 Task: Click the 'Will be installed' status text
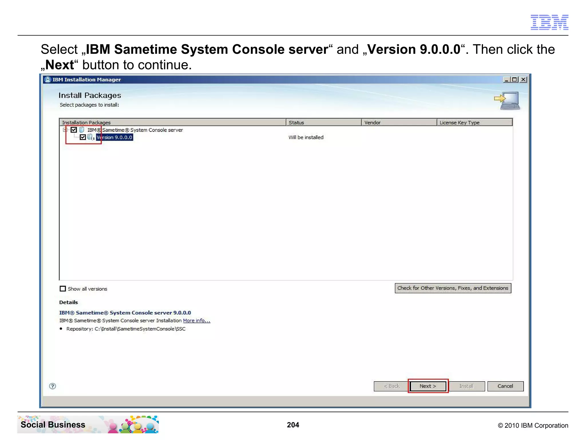click(x=306, y=137)
